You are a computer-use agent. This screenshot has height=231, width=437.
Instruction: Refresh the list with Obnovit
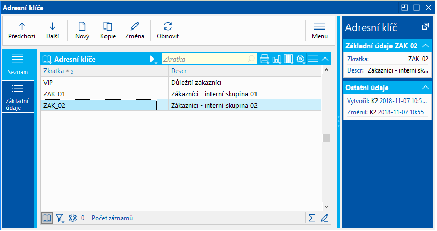coord(168,31)
